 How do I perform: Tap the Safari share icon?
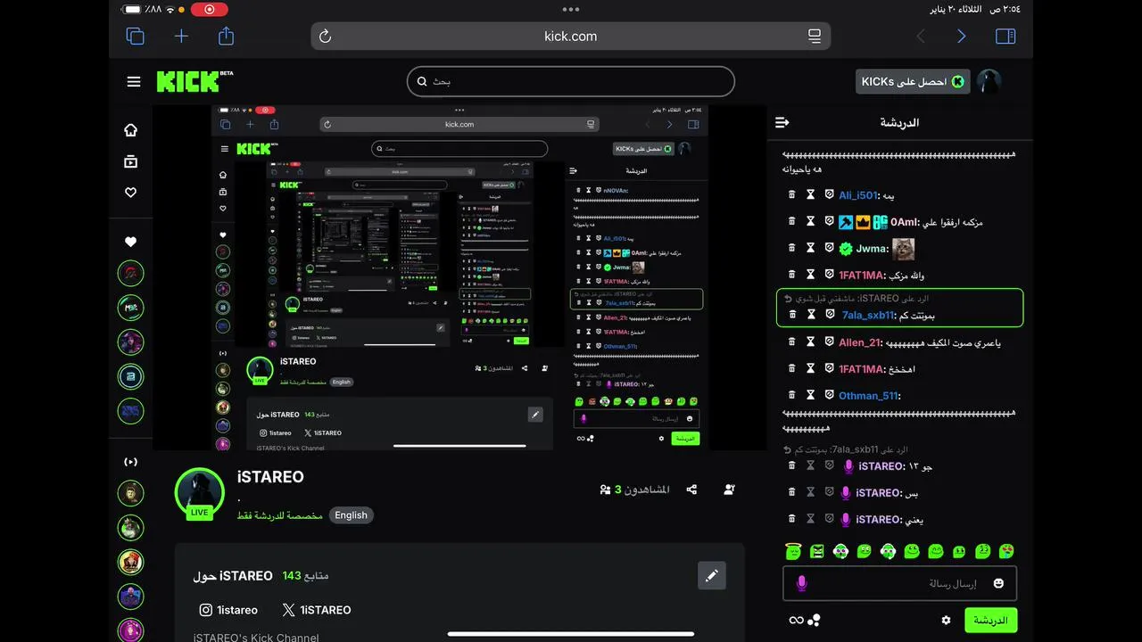(x=227, y=36)
